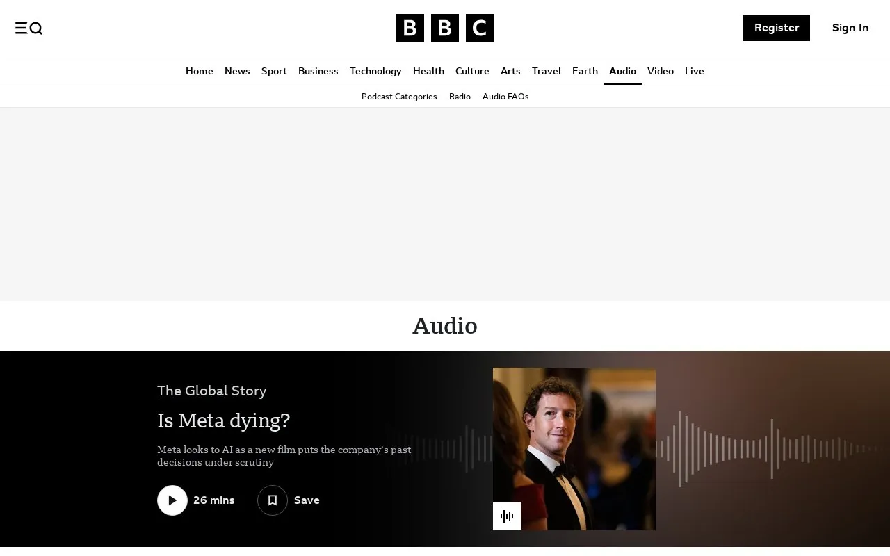Open the Is Meta dying? headline

point(223,420)
